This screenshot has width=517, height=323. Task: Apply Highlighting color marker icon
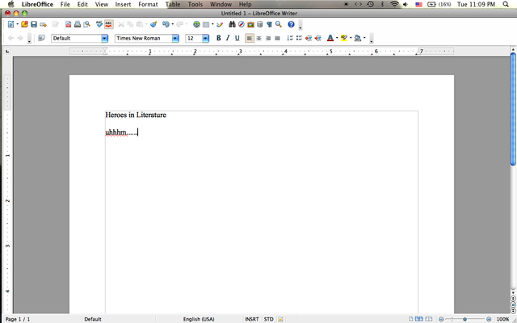click(x=344, y=38)
